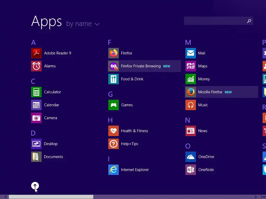Screen dimensions: 266x199
Task: Open the Desktop tile icon
Action: [x=36, y=144]
